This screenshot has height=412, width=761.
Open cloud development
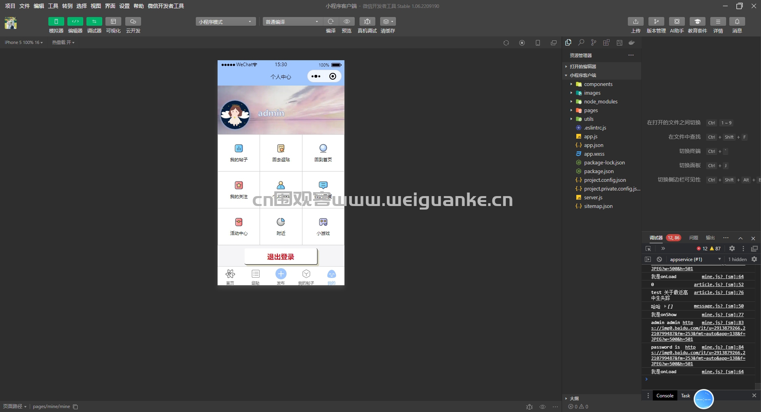[133, 21]
